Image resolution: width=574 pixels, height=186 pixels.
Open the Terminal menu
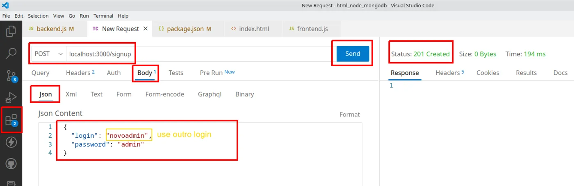tap(103, 16)
